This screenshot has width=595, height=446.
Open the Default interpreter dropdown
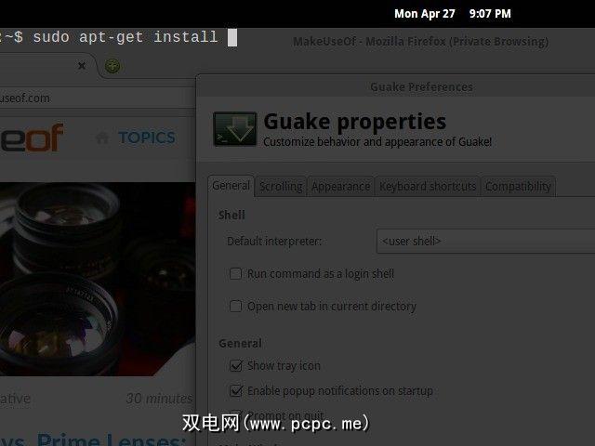(485, 241)
